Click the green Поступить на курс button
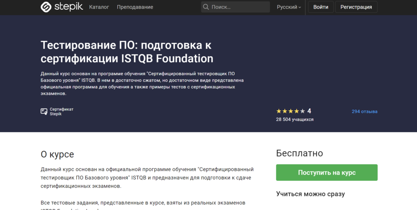This screenshot has height=210, width=417. coord(327,173)
